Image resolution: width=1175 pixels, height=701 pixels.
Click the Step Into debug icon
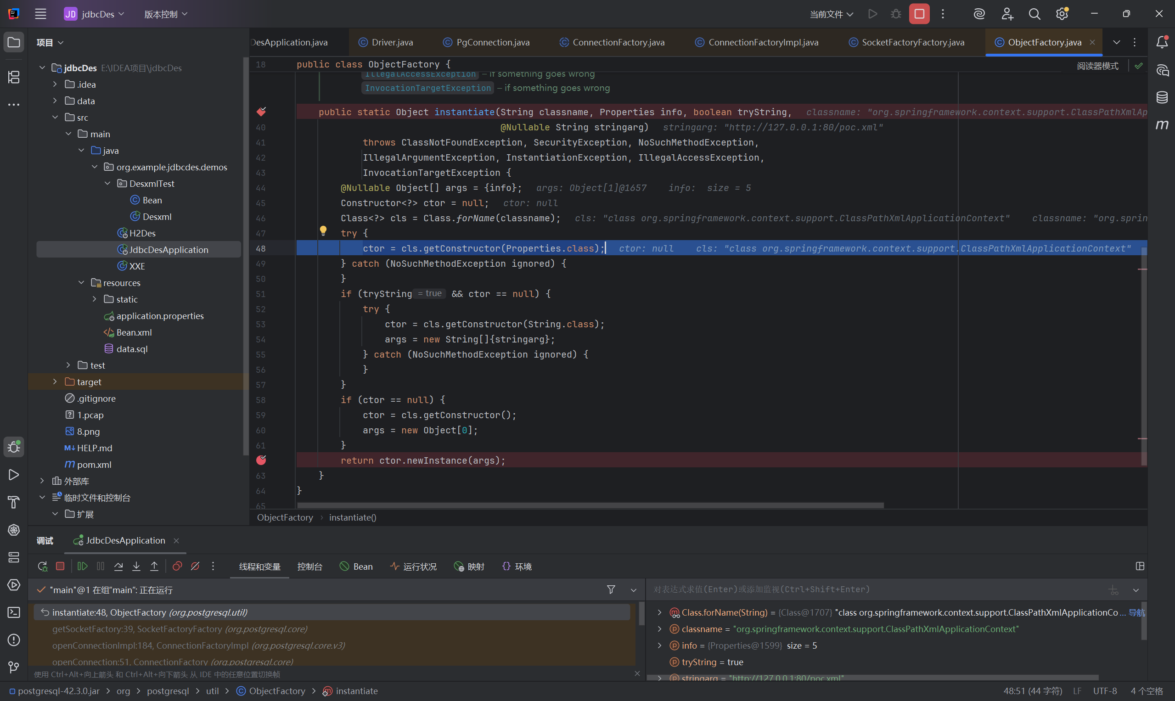136,566
